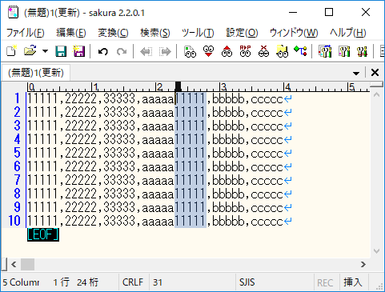
Task: Open type-specific settings list icon
Action: [325, 51]
